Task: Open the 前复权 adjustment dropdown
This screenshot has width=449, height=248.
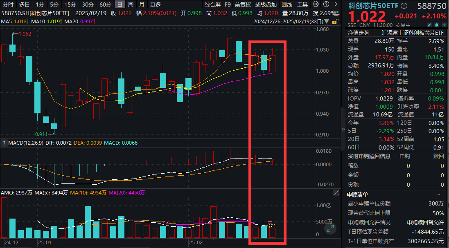Action: [x=243, y=4]
